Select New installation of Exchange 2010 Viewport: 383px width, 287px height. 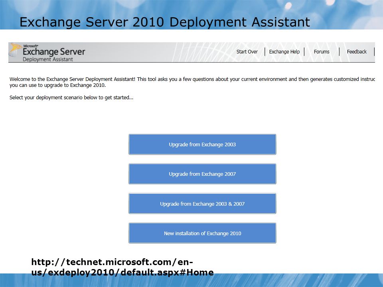(x=202, y=233)
